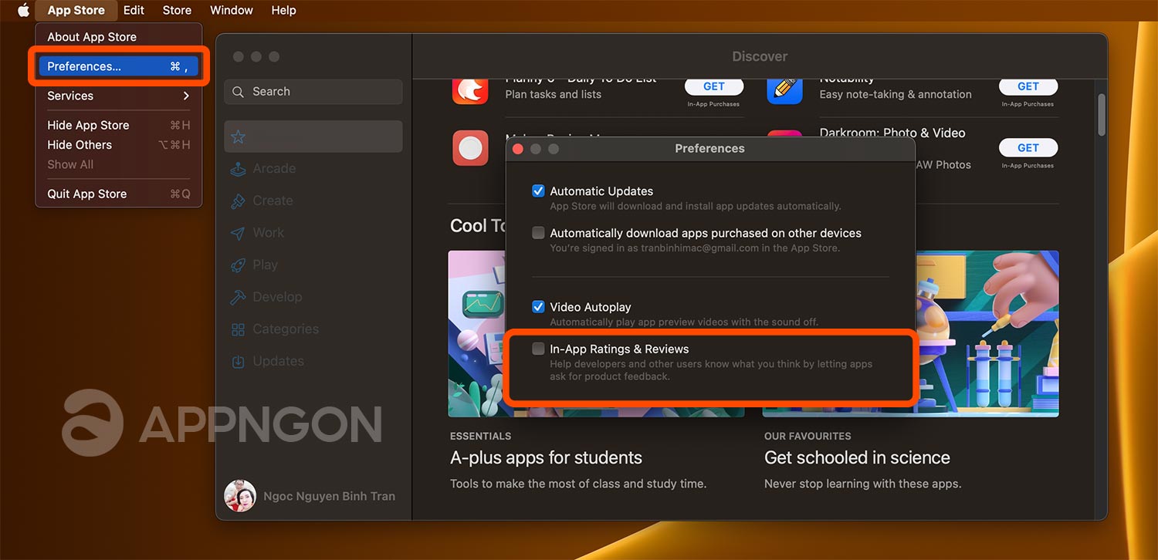This screenshot has width=1158, height=560.
Task: Open the App Store menu
Action: click(x=76, y=10)
